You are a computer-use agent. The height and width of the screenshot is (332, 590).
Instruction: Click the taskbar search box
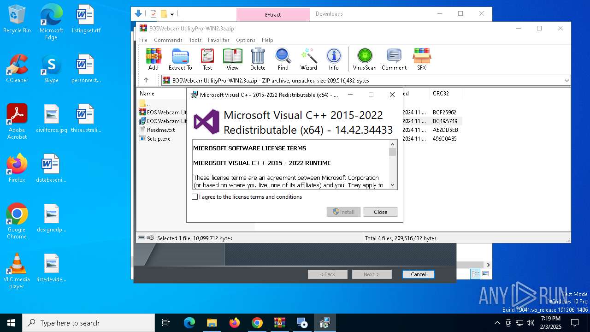pos(88,323)
